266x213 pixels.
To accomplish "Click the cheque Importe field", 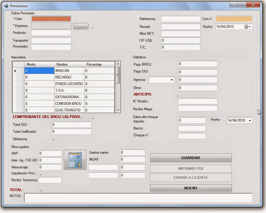I will 192,121.
